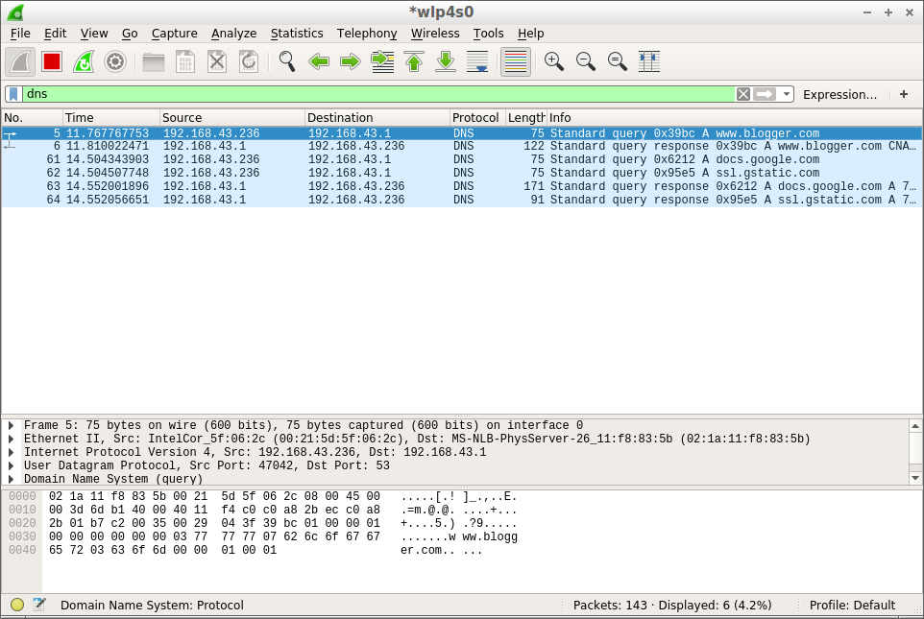The width and height of the screenshot is (924, 619).
Task: Open capture options gear icon
Action: [115, 61]
